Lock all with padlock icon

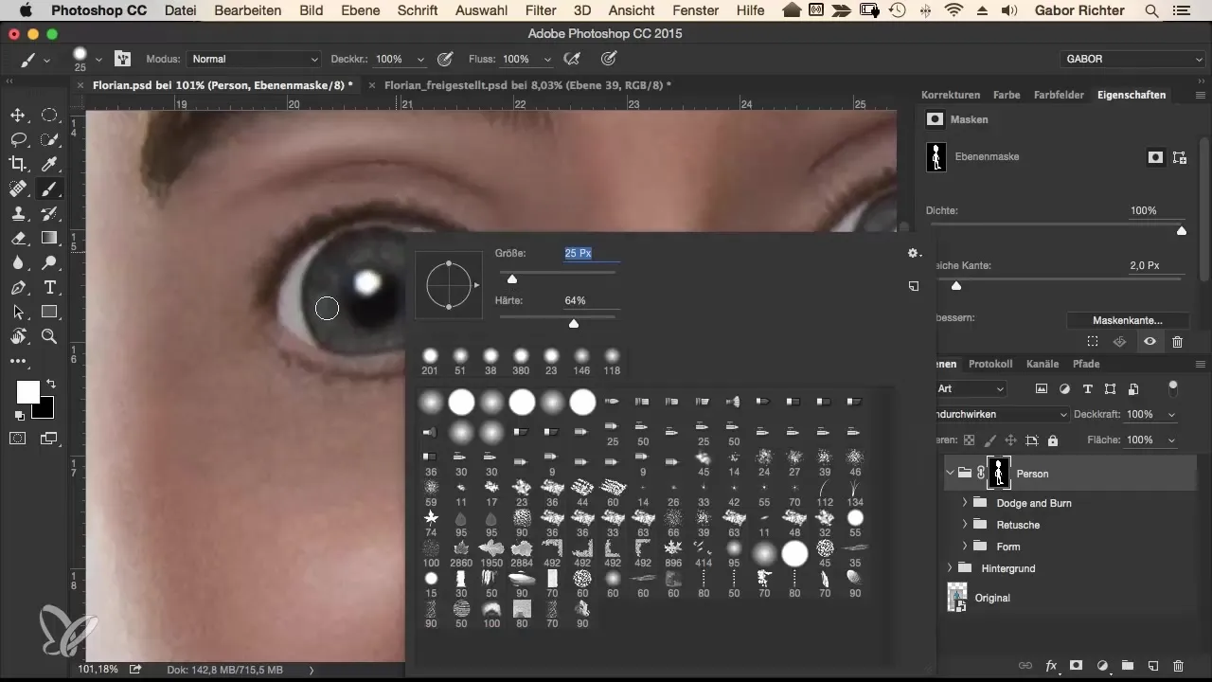pos(1052,440)
